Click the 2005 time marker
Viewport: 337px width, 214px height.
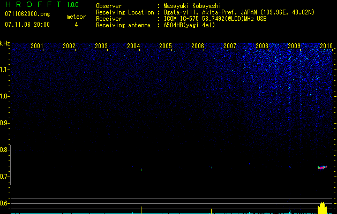tap(166, 45)
